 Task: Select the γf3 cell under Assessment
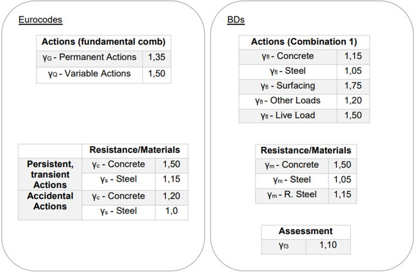[283, 247]
